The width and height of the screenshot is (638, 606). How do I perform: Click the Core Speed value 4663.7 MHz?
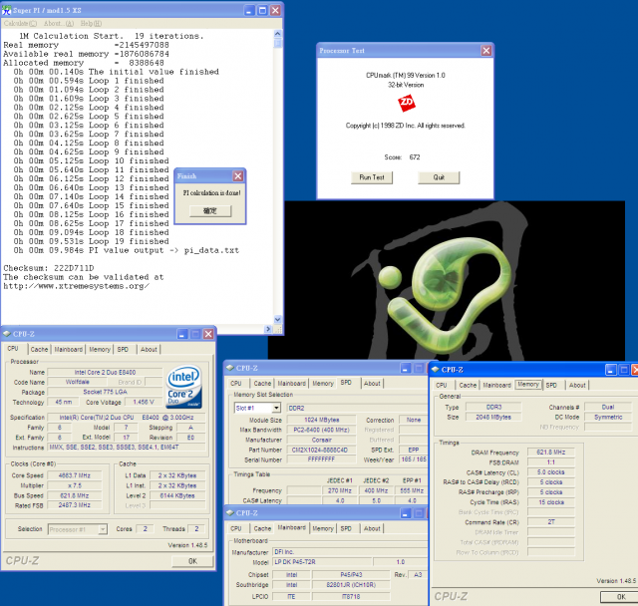pos(75,475)
